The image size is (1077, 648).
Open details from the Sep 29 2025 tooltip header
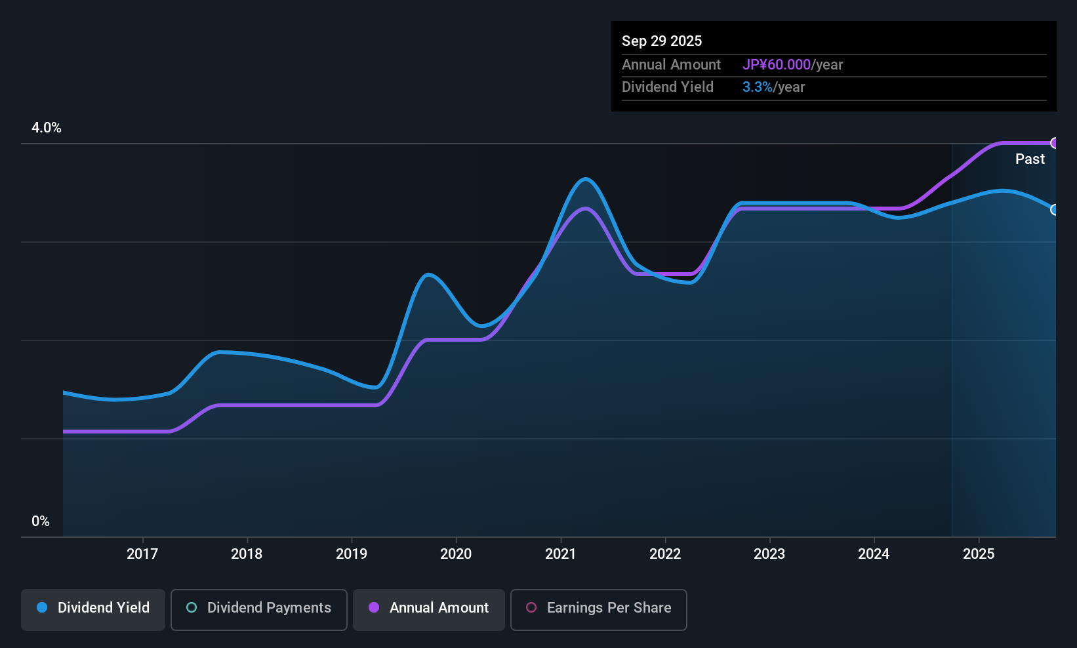(662, 41)
